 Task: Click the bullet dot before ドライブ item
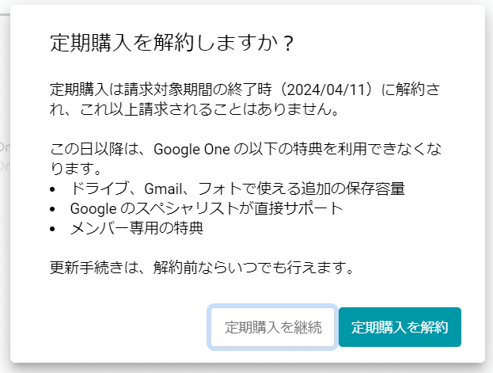(x=53, y=189)
